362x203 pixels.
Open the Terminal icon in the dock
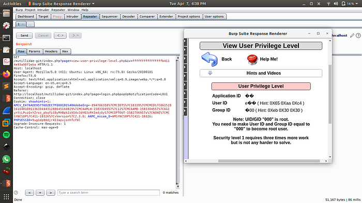pos(6,38)
